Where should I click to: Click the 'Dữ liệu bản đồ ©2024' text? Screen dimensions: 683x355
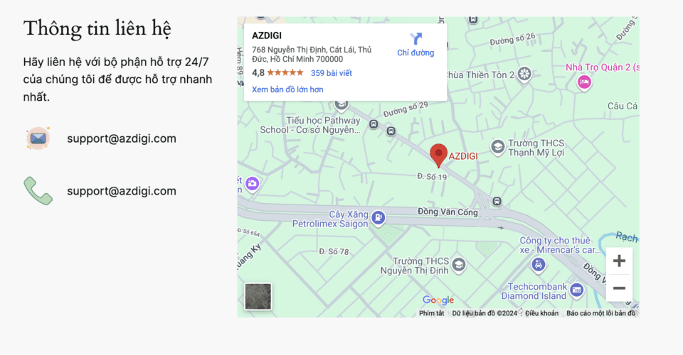coord(485,313)
